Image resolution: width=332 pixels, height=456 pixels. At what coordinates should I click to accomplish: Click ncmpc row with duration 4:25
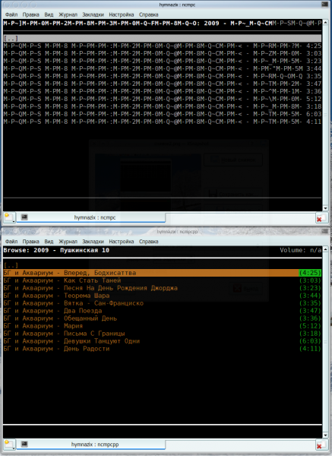(x=163, y=46)
